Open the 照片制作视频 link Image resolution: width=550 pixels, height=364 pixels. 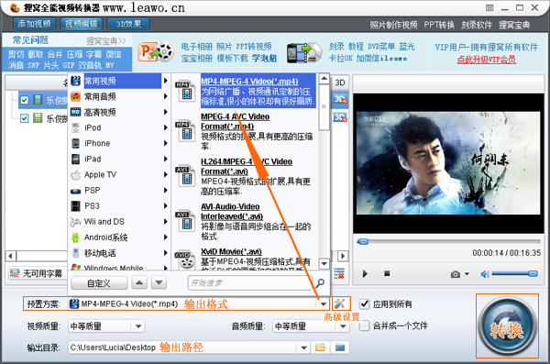point(393,25)
